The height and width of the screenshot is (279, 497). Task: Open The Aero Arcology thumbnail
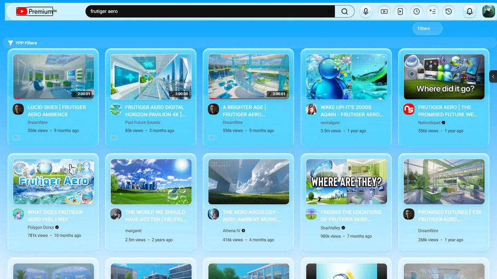click(x=248, y=182)
